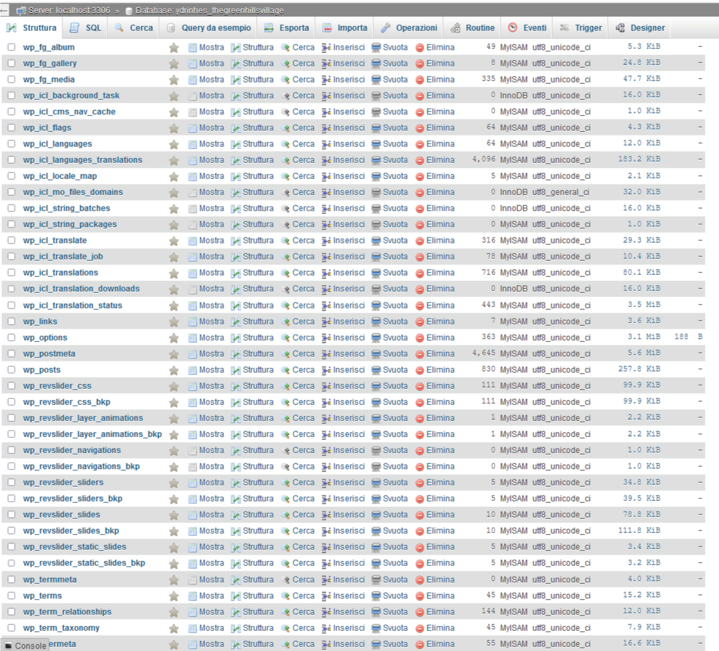Open the Trigger tab
Viewport: 719px width, 651px height.
coord(581,28)
